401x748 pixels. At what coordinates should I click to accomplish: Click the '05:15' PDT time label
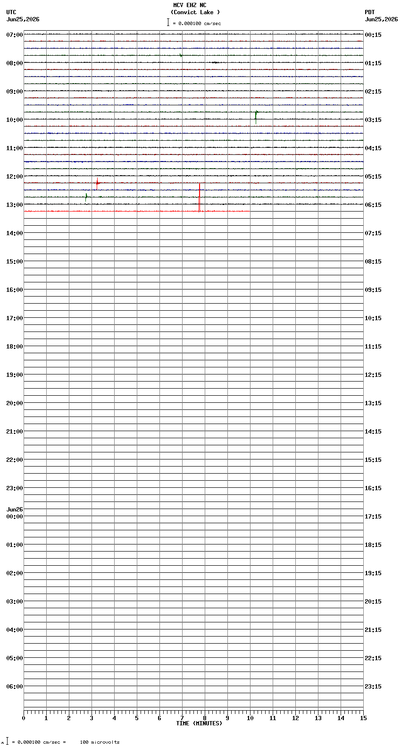click(373, 177)
